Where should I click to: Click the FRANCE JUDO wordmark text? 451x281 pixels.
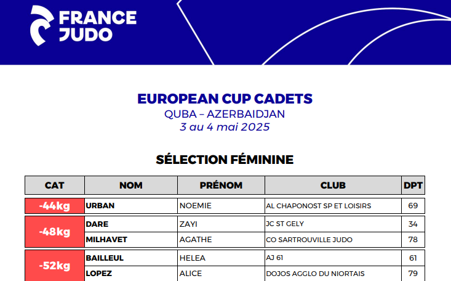click(x=98, y=26)
